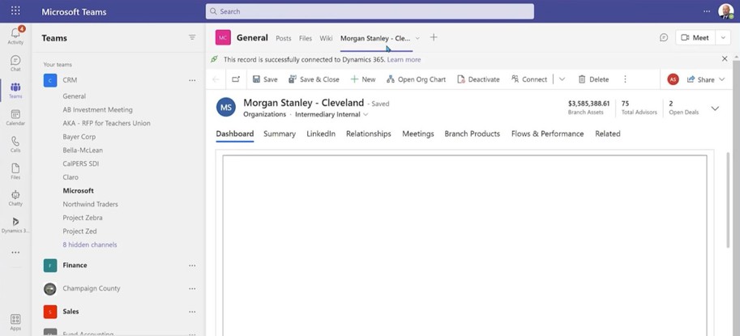Viewport: 740px width, 336px height.
Task: Go back using the record back arrow
Action: point(216,79)
